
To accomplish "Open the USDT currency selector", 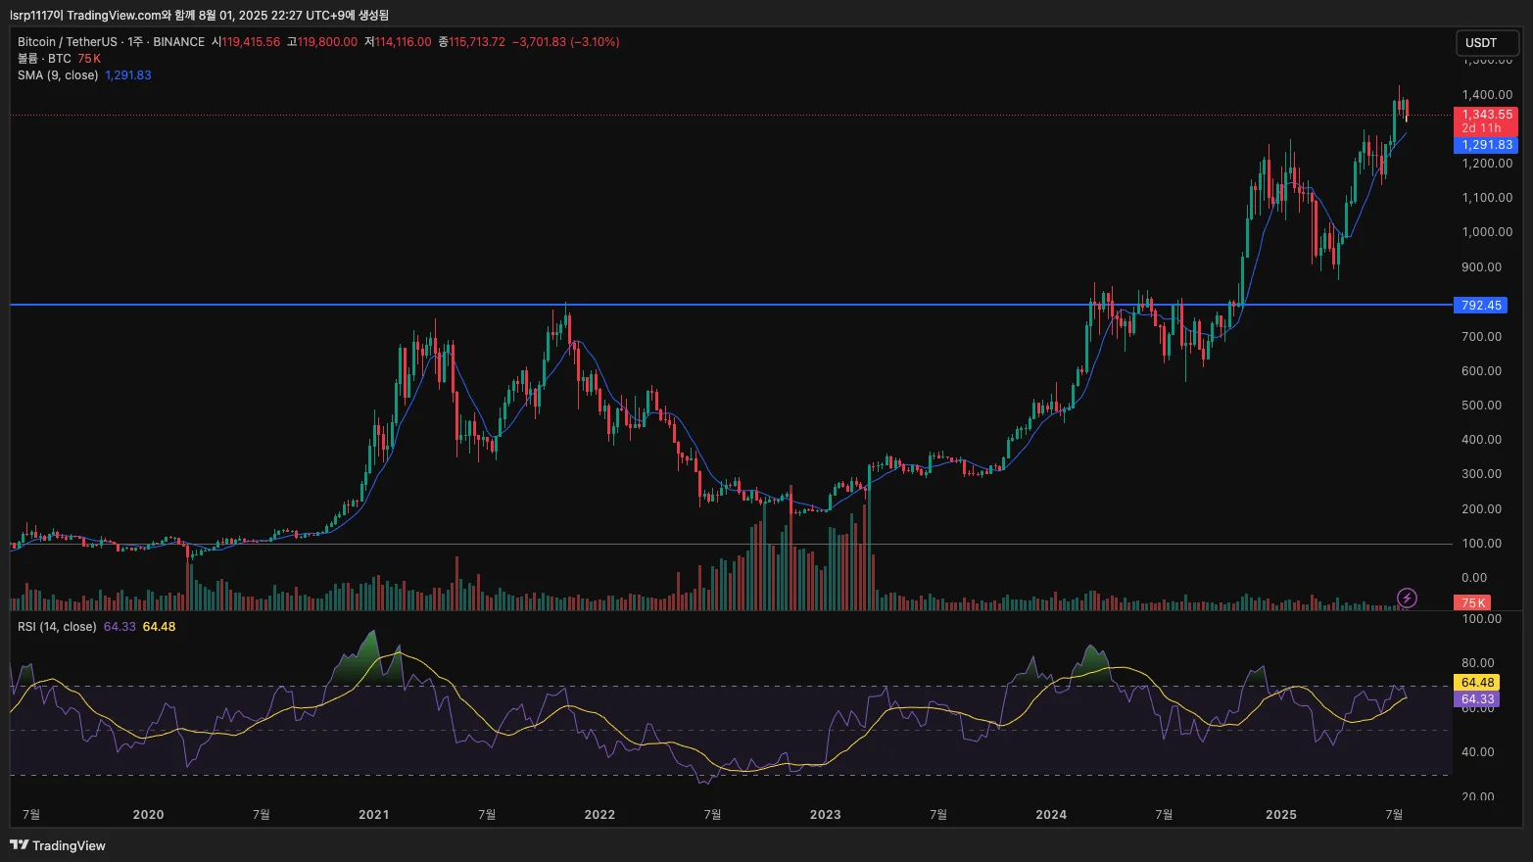I will point(1487,43).
